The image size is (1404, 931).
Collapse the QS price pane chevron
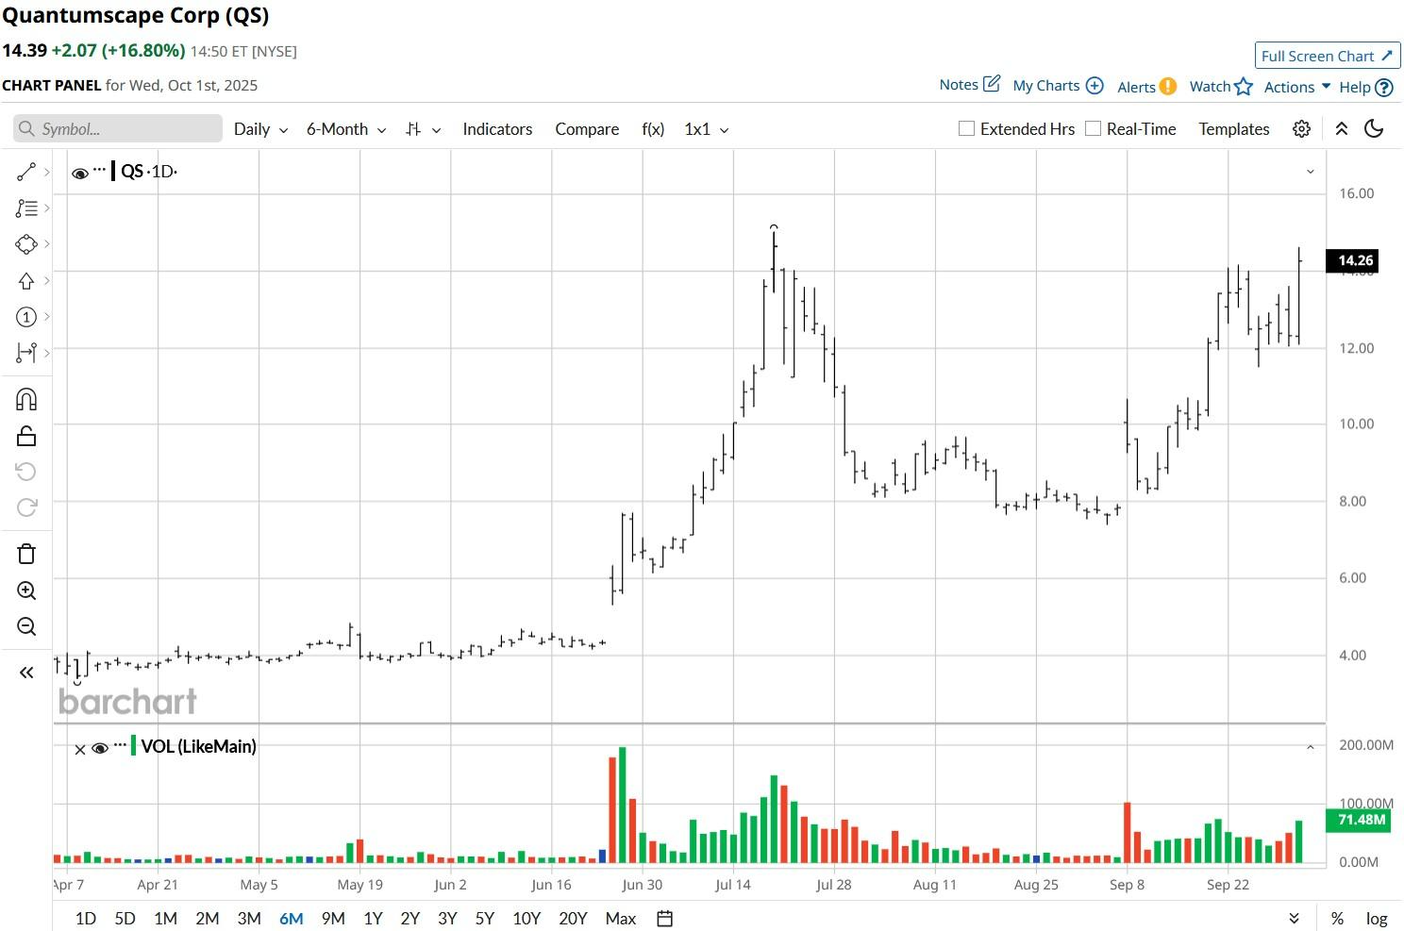[1310, 172]
